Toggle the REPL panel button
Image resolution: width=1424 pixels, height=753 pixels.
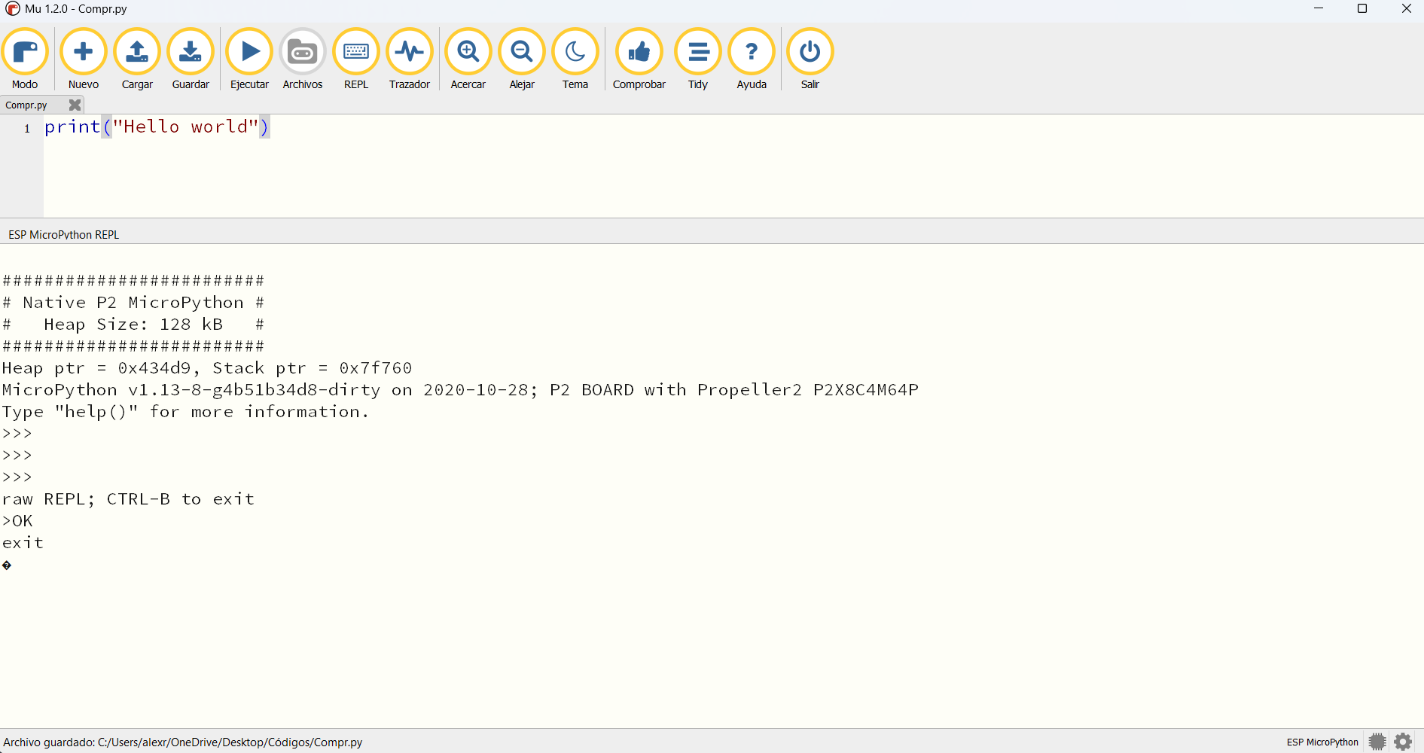(x=356, y=59)
